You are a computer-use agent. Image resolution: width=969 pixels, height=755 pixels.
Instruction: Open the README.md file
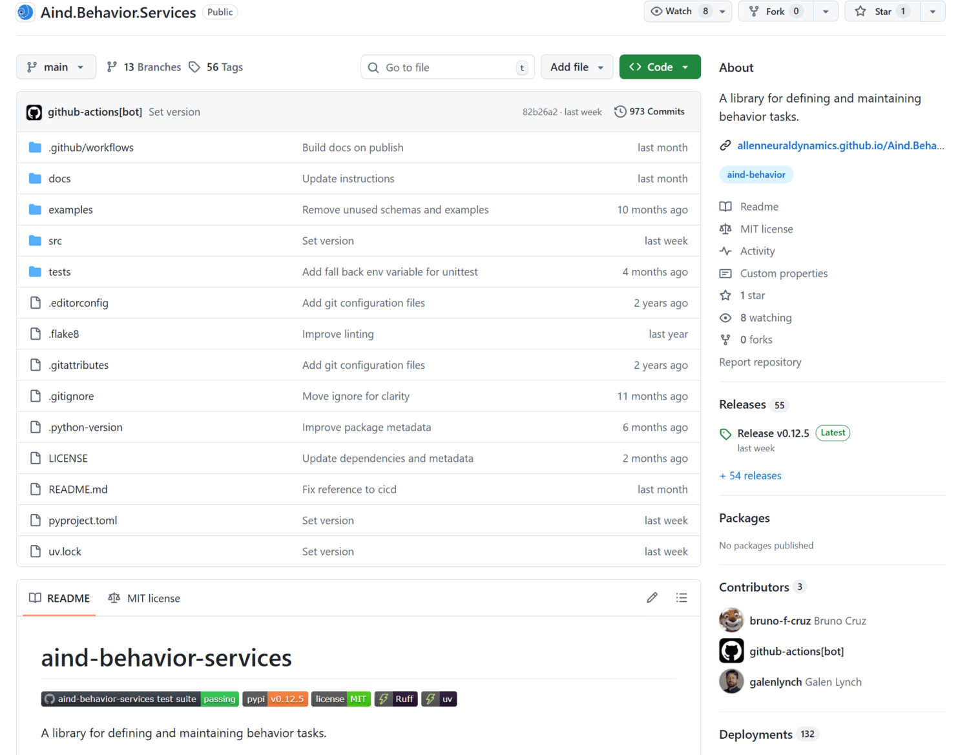78,490
